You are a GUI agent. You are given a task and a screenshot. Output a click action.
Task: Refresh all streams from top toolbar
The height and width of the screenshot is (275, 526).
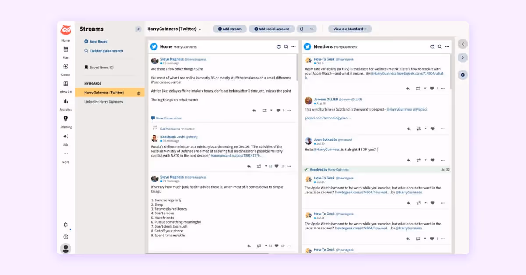tap(301, 29)
